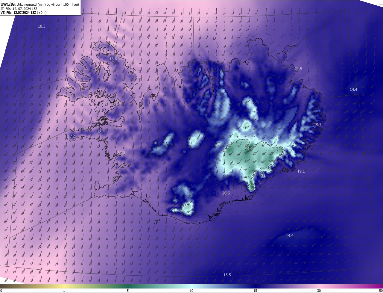The width and height of the screenshot is (383, 293).
Task: Click colour scale tick label 10
Action: [191, 291]
